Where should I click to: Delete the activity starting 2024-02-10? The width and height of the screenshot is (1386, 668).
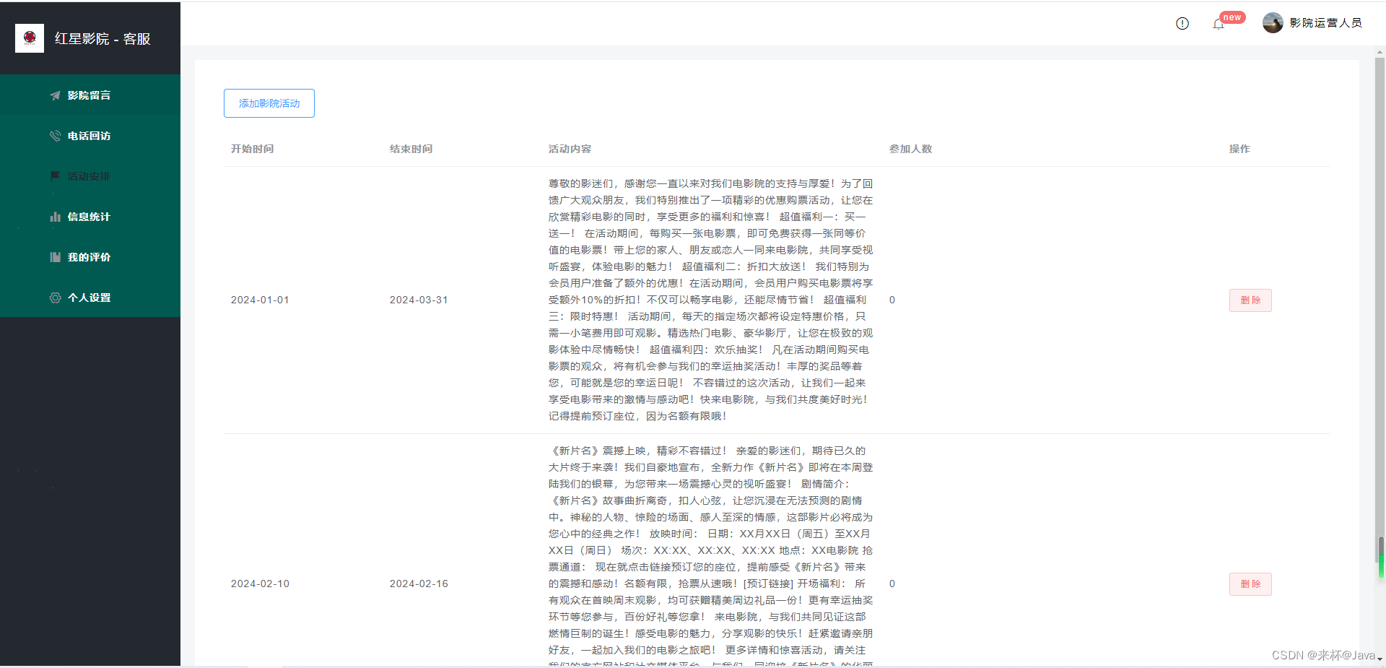[x=1250, y=584]
